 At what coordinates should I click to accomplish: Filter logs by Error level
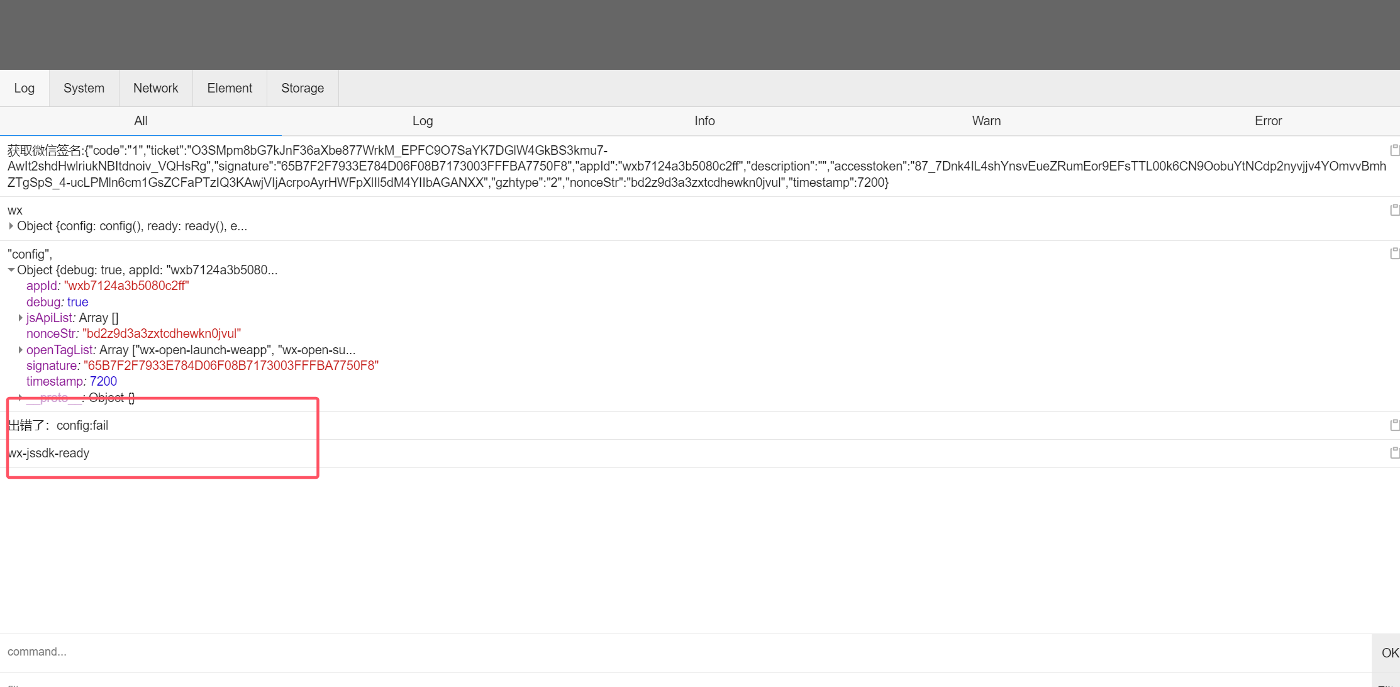1267,121
